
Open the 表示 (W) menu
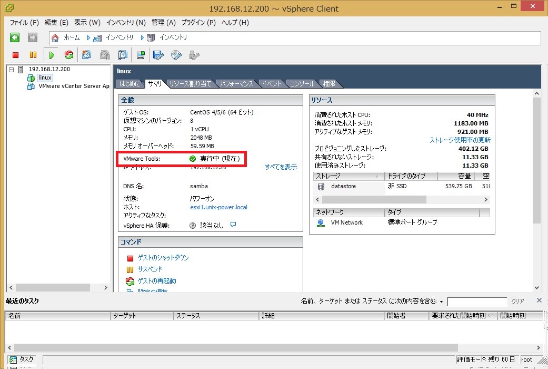(x=87, y=23)
